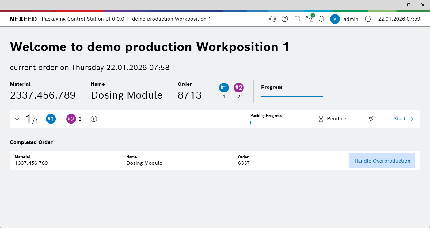Select the location pin icon

point(371,119)
